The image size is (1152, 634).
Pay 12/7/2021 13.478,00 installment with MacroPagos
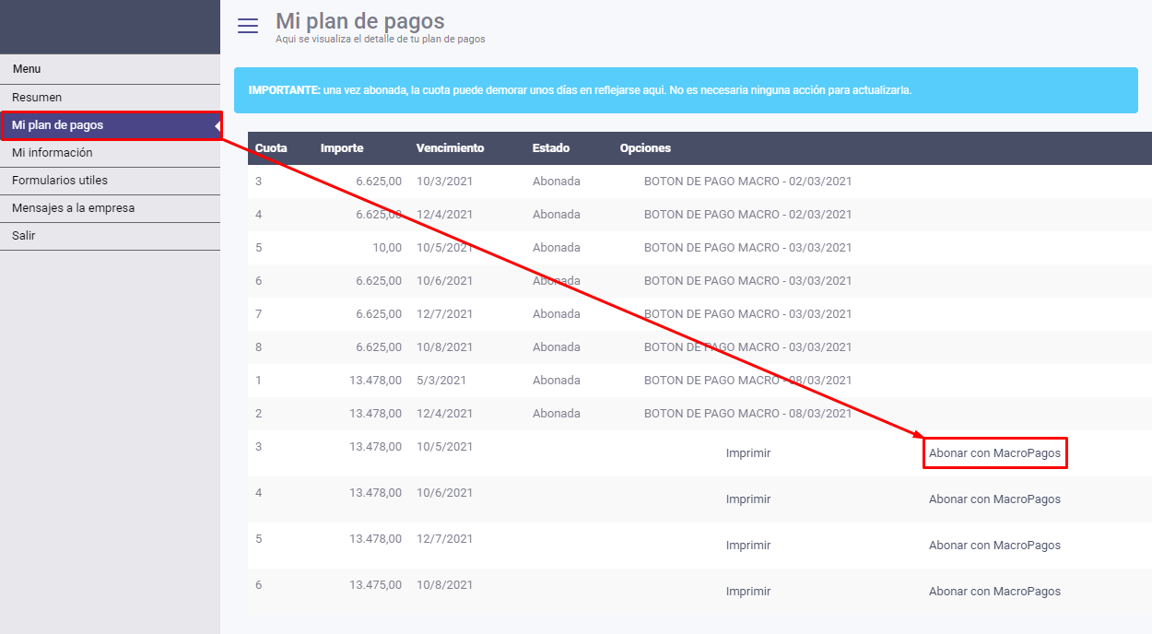point(994,546)
